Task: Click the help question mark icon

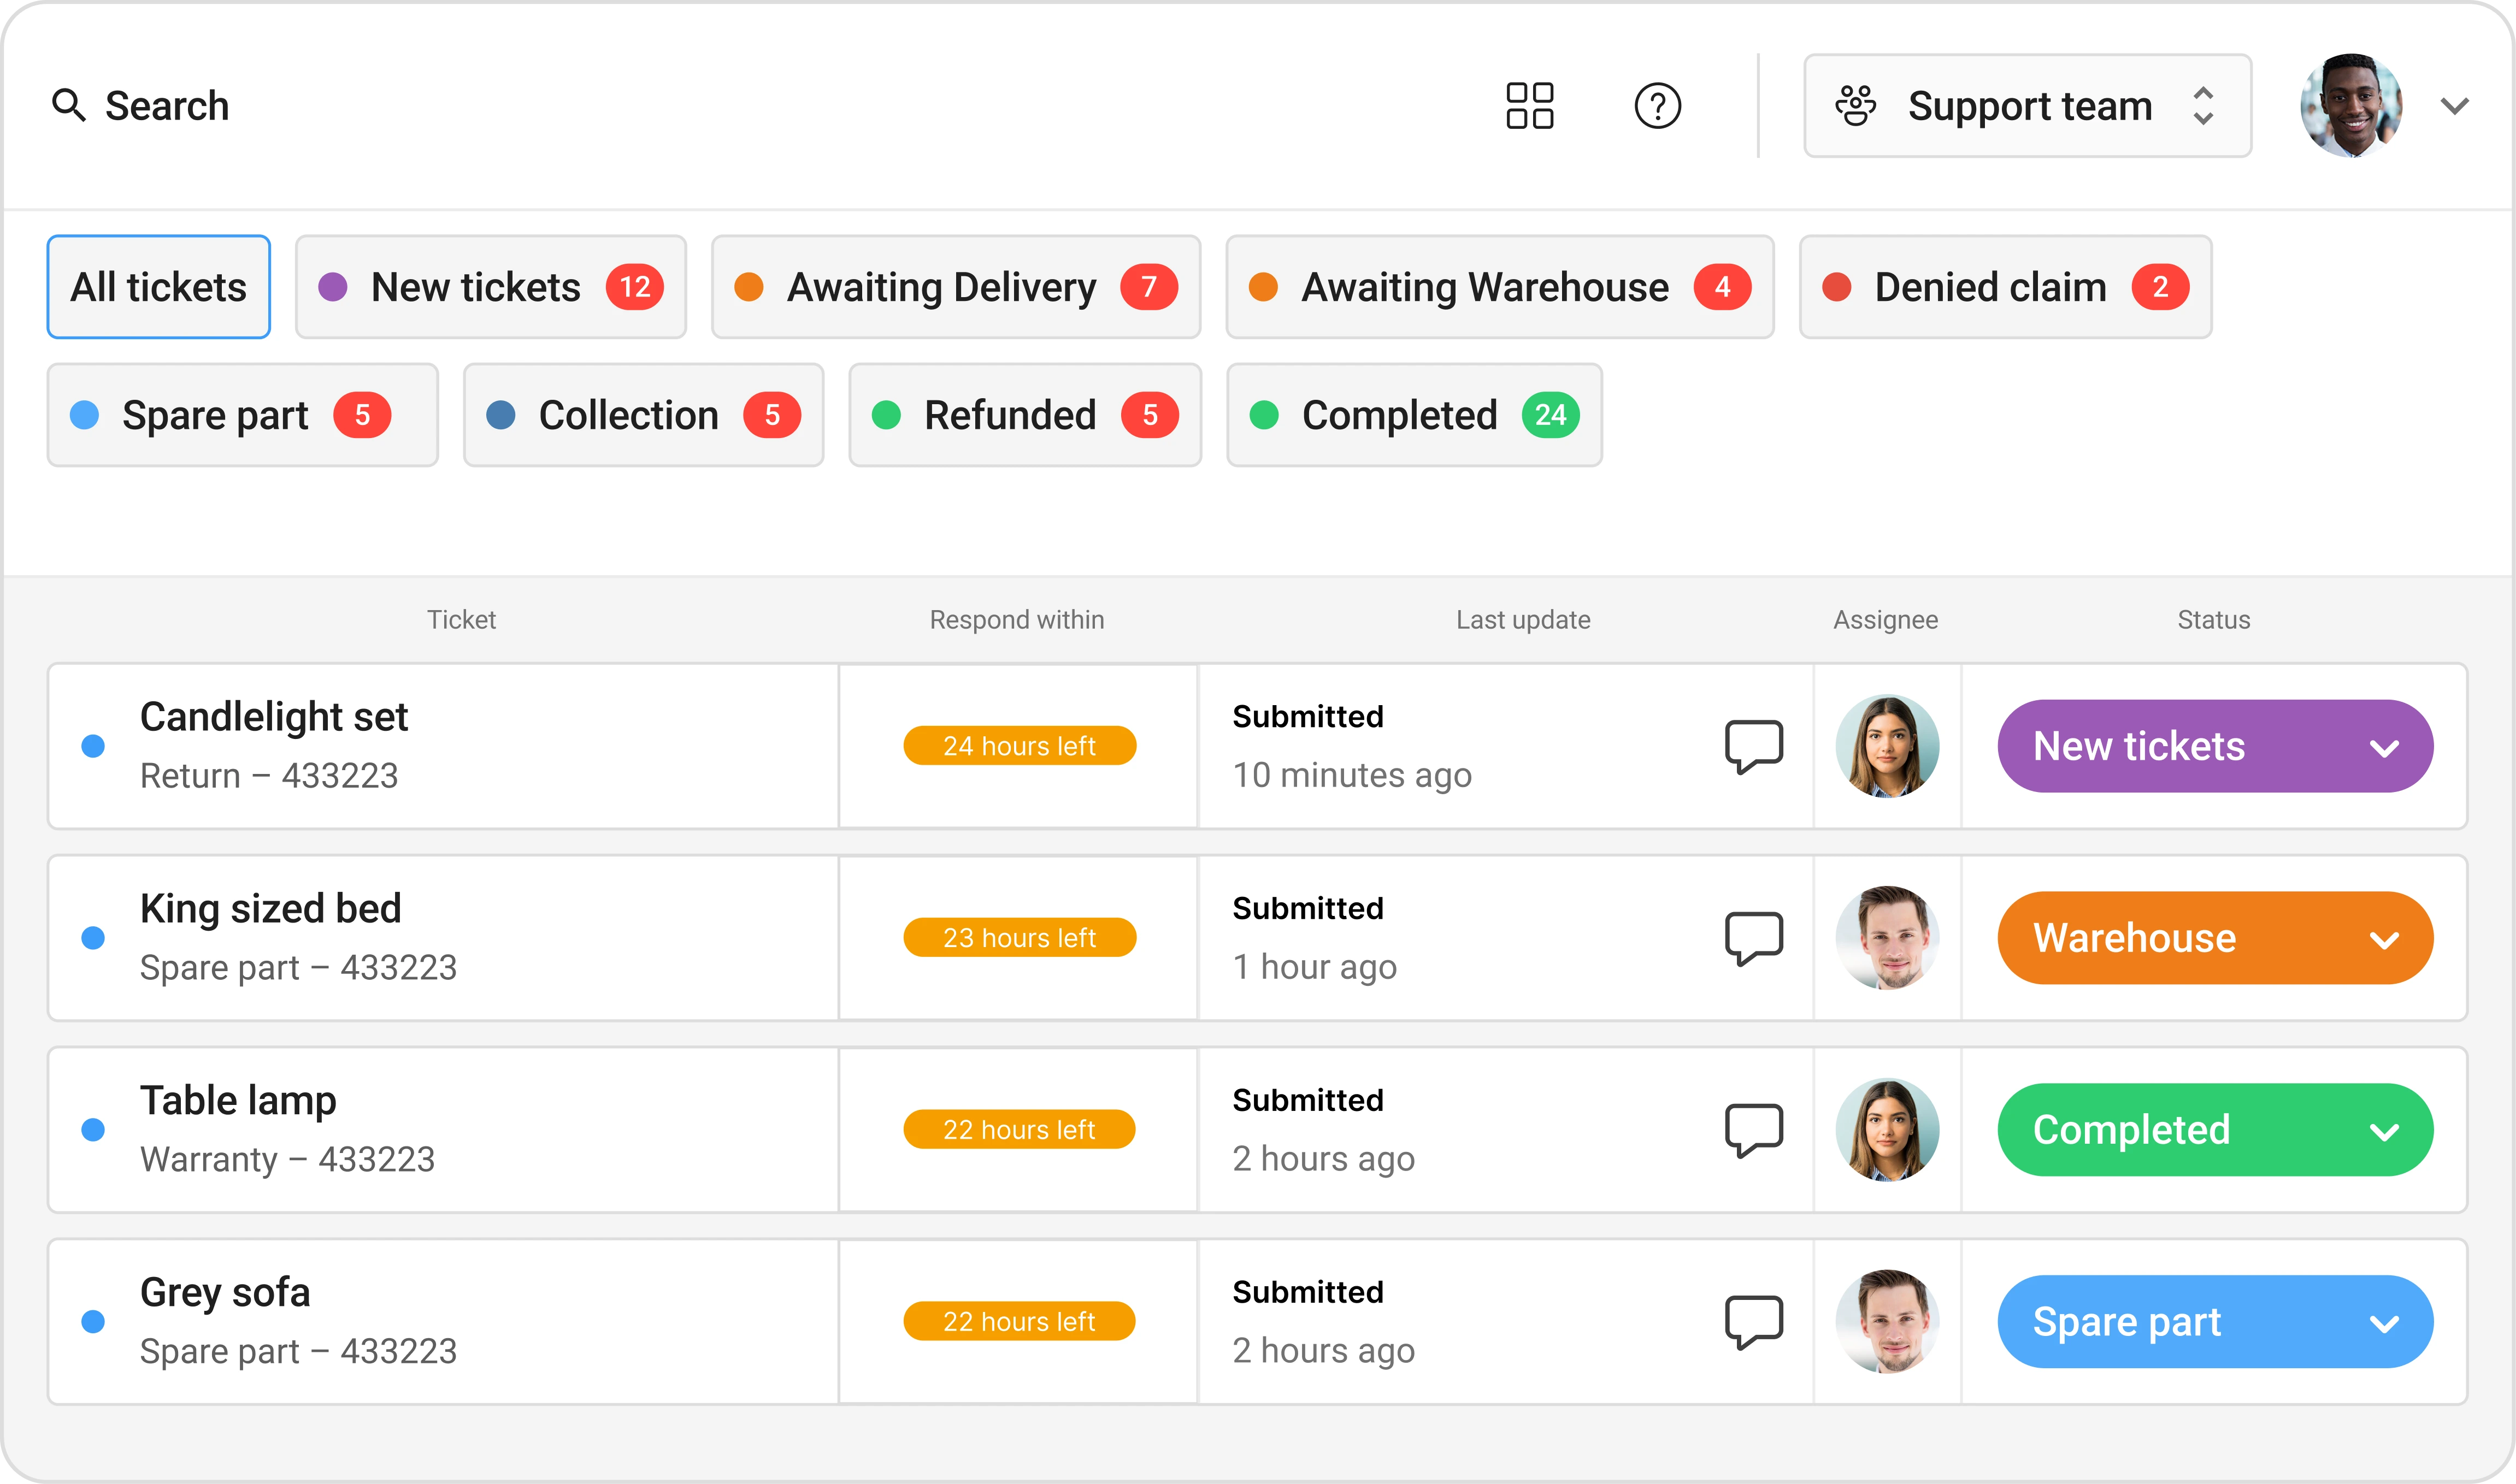Action: [1657, 106]
